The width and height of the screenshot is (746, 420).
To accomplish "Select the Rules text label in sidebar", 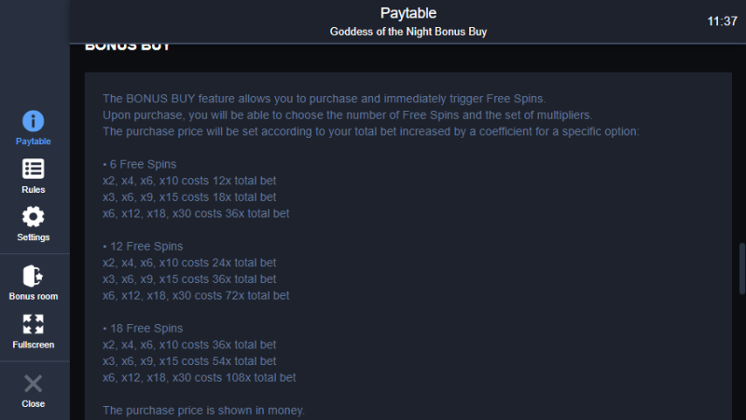I will tap(33, 190).
